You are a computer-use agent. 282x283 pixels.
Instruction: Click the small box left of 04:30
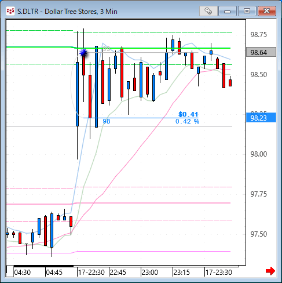tap(10, 271)
